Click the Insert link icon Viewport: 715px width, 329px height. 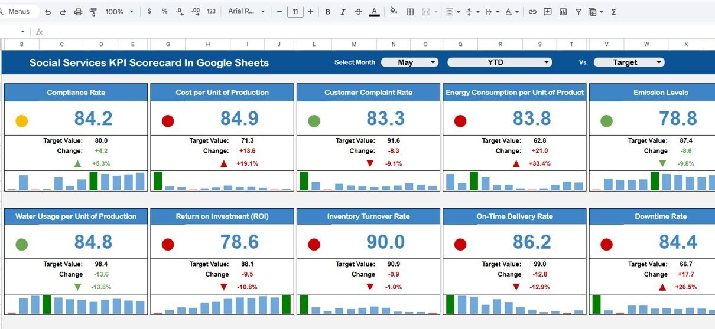(532, 12)
